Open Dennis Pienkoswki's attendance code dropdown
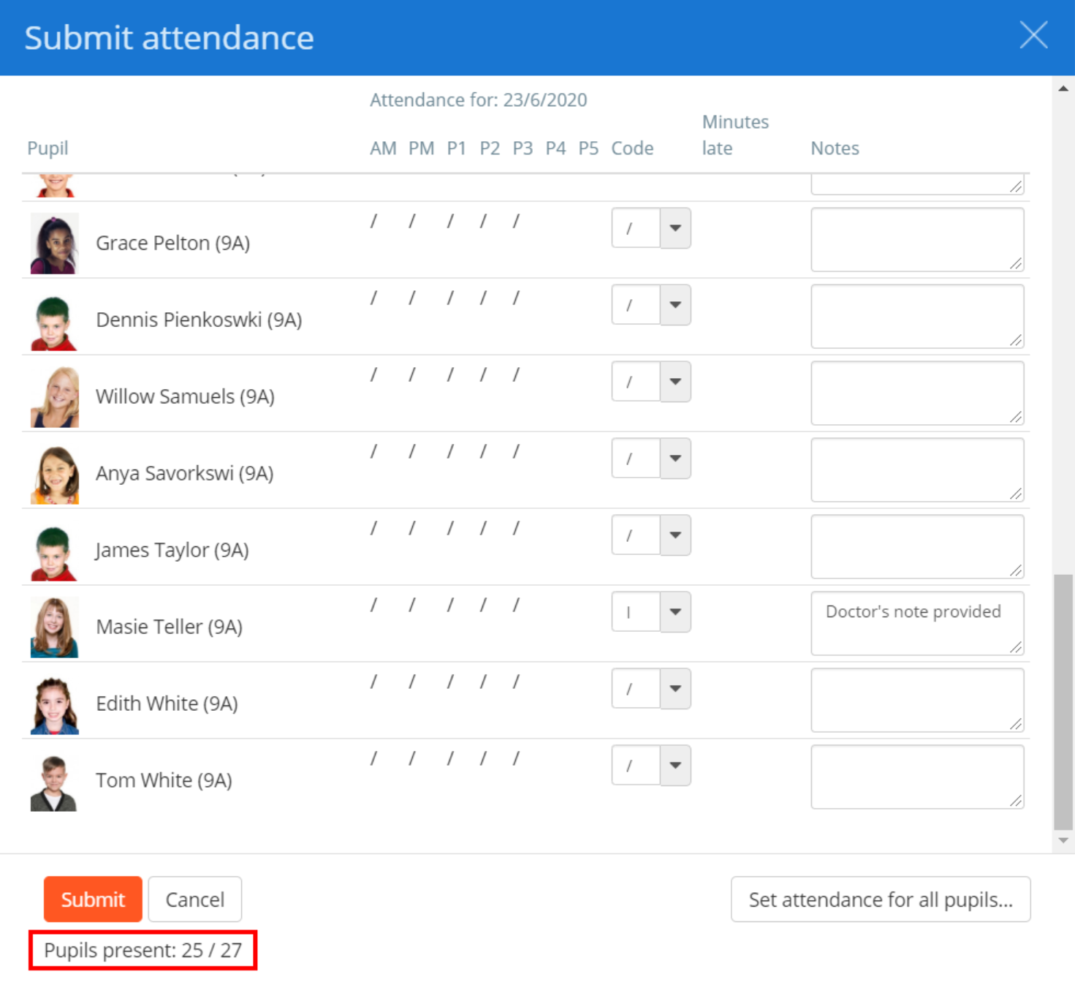 674,305
